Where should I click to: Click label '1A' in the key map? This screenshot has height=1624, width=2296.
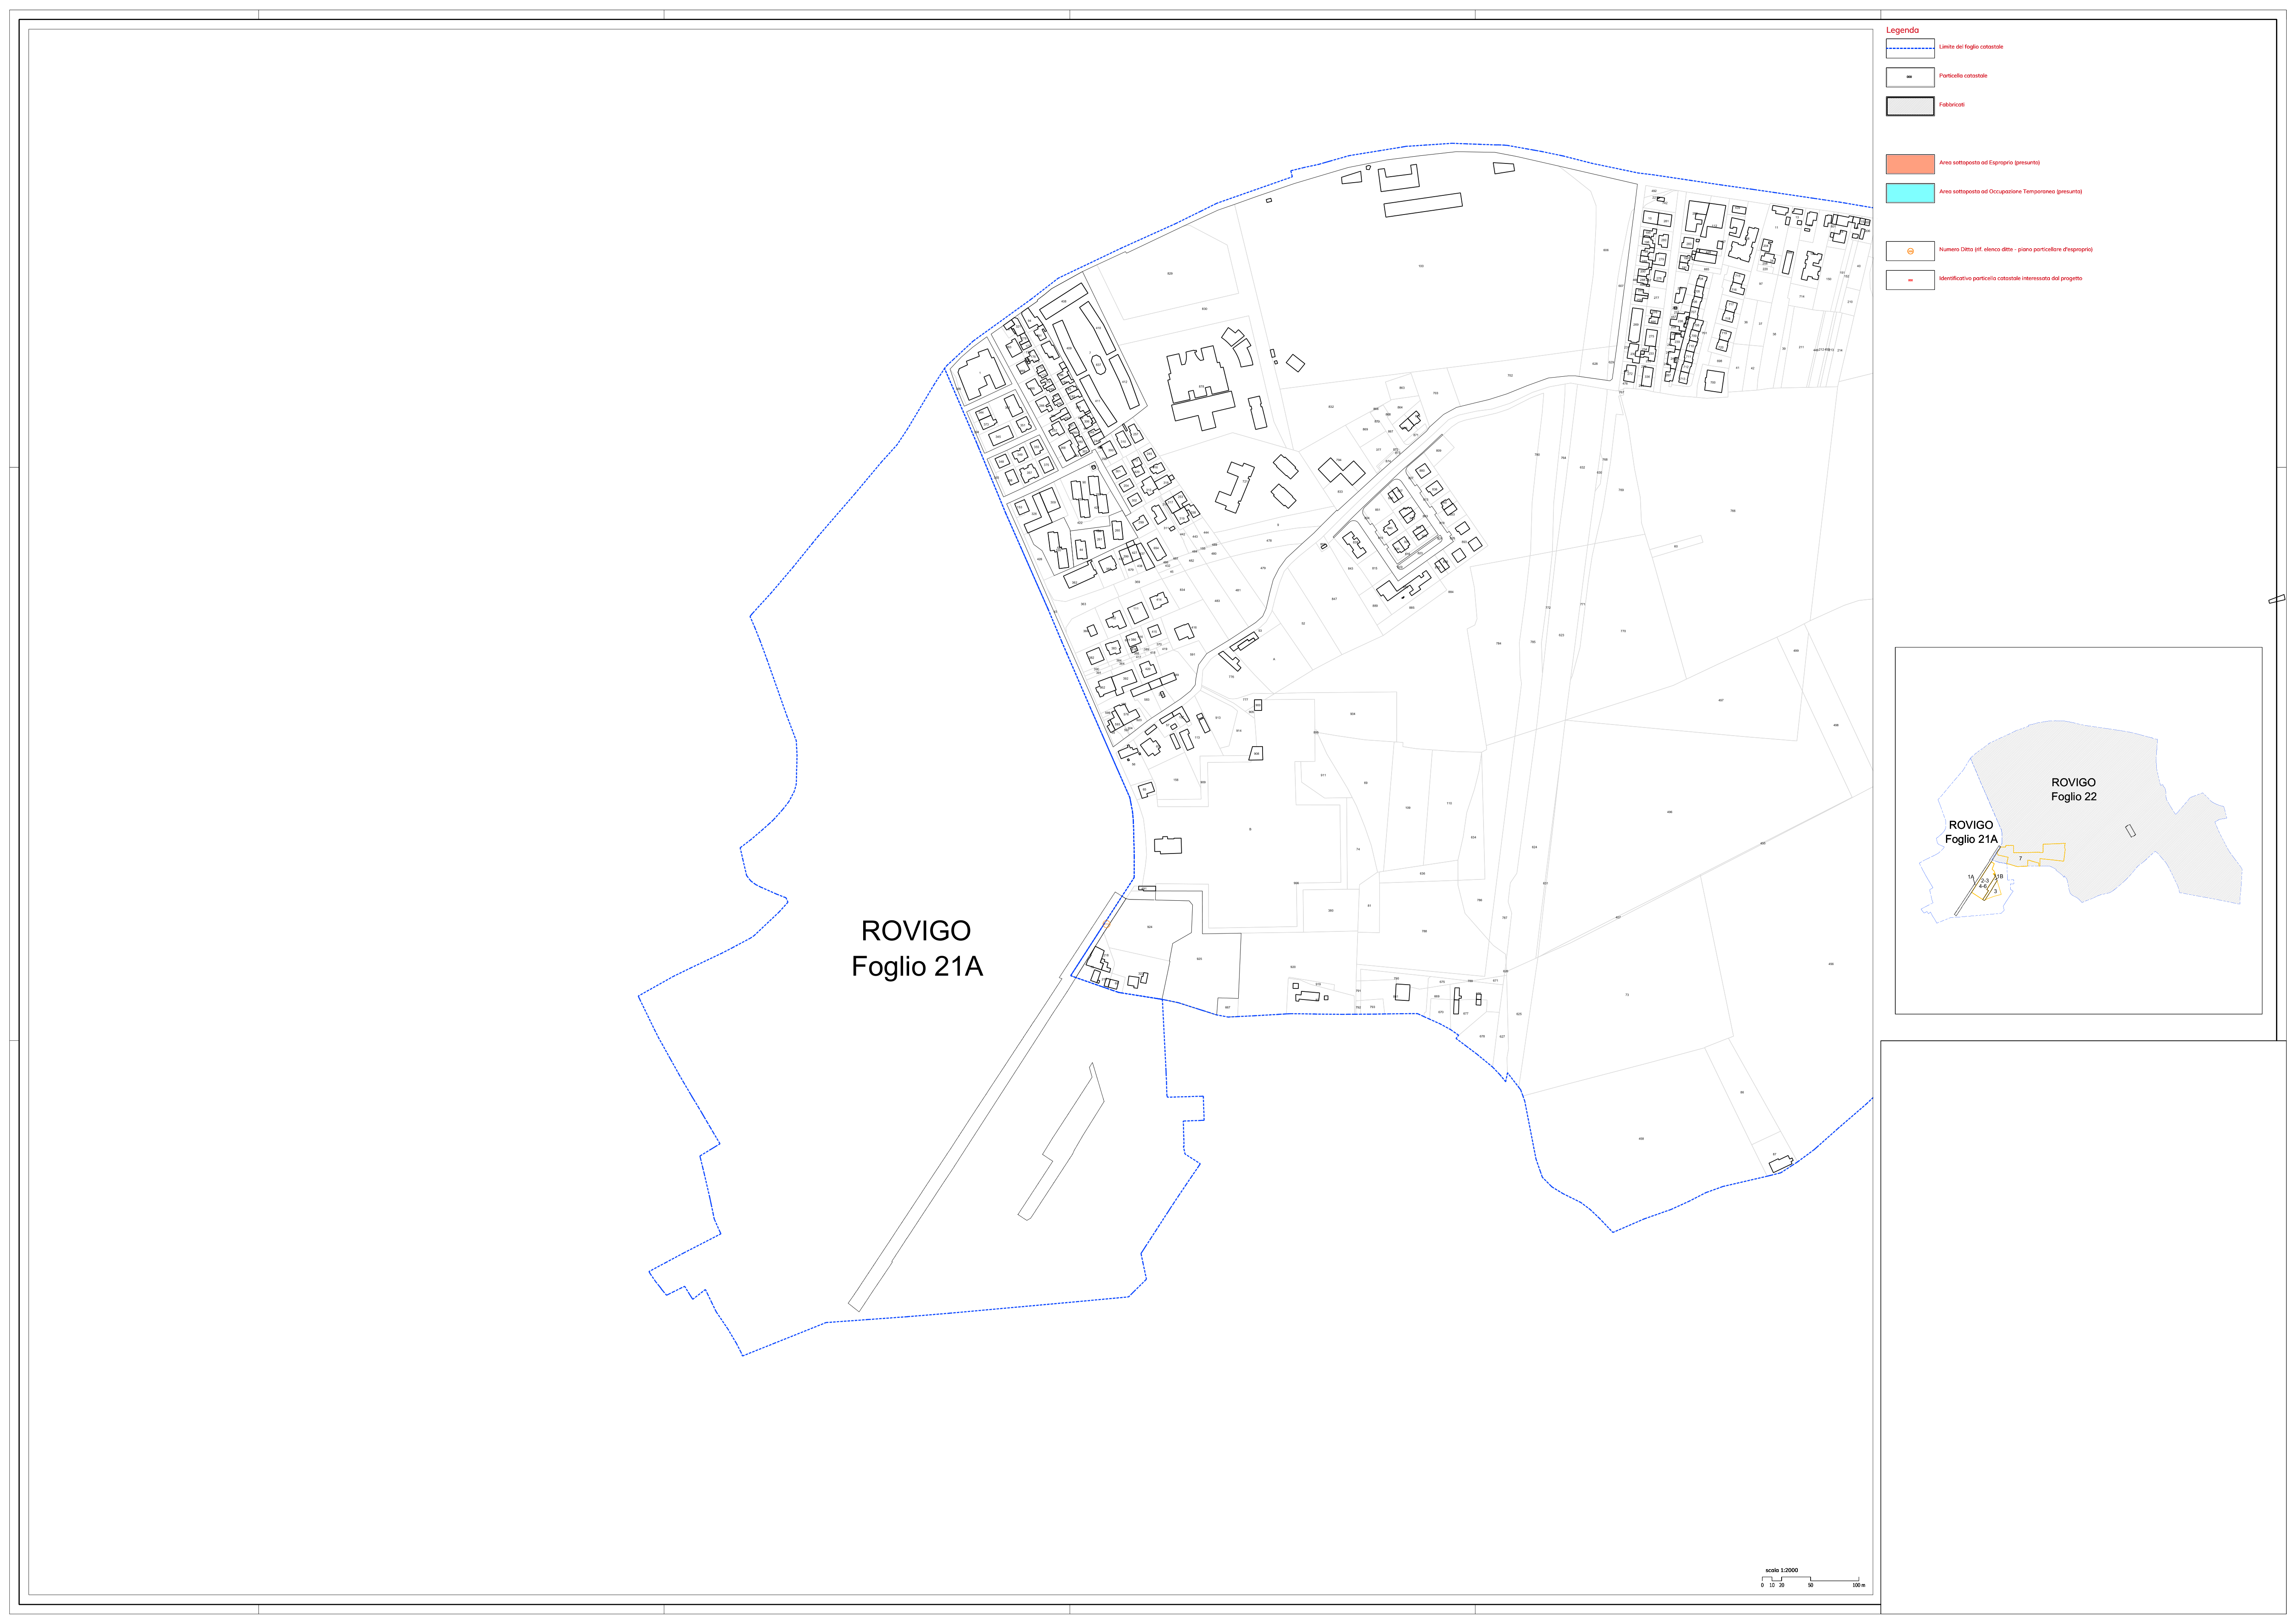(x=1971, y=877)
